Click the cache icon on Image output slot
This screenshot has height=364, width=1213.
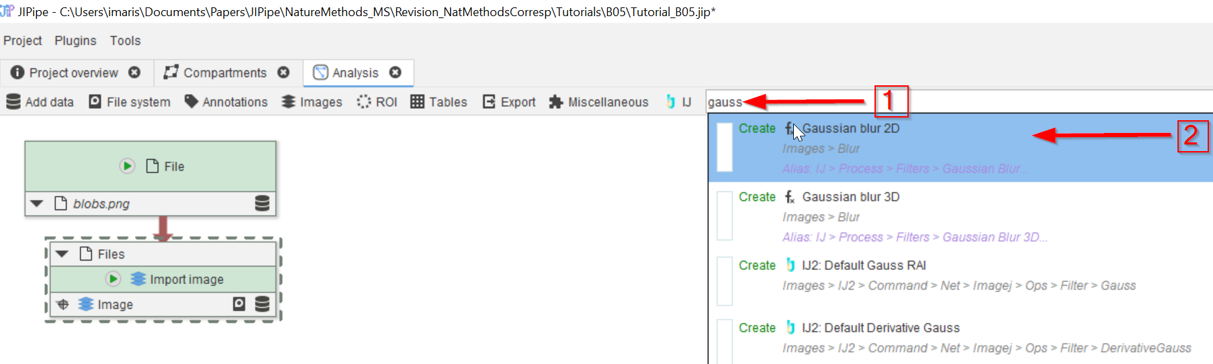coord(239,304)
